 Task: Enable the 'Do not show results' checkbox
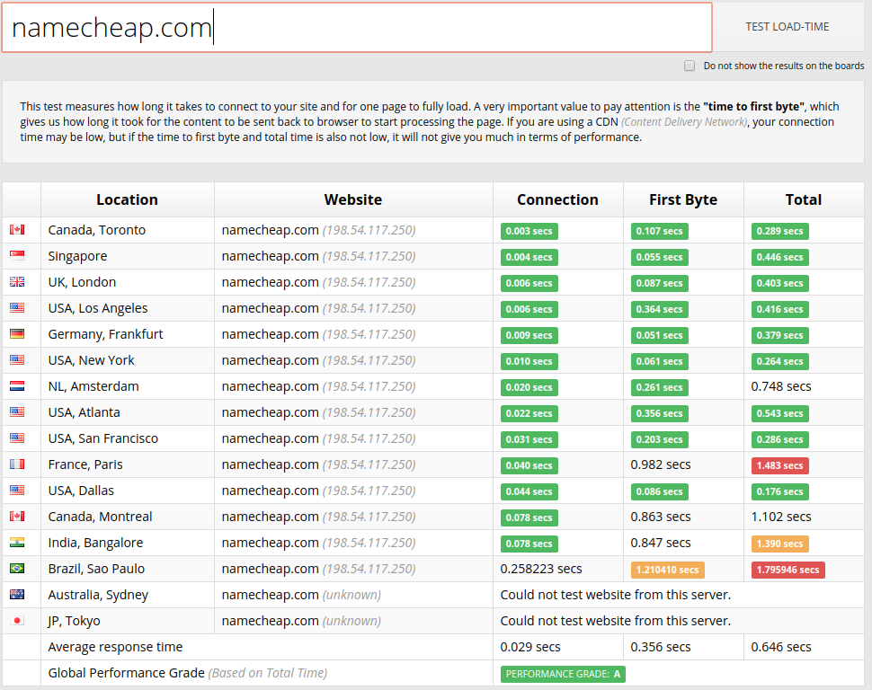(689, 65)
